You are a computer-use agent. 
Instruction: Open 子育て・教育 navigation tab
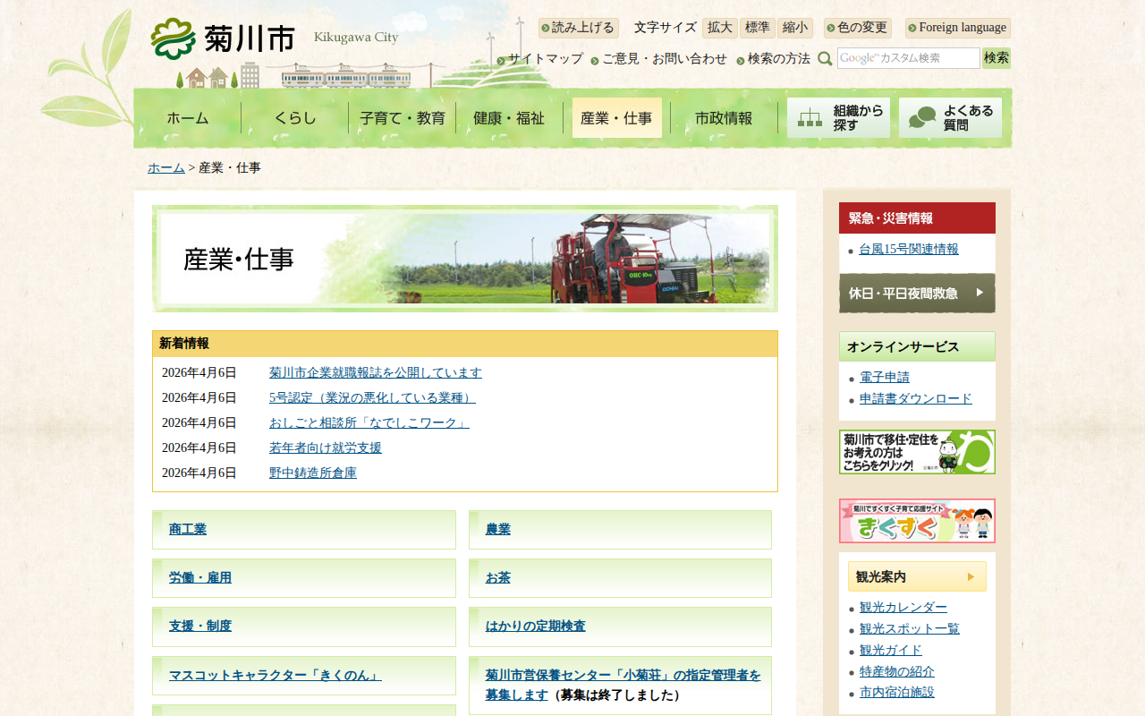point(403,118)
